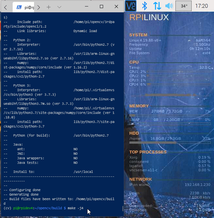
Task: Click the 'Install to:' line in terminal
Action: [x=48, y=172]
